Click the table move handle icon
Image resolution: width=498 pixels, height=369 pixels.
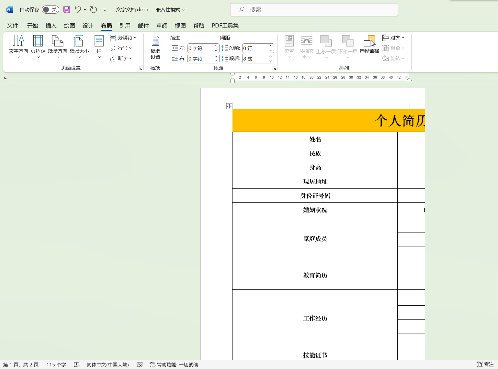pyautogui.click(x=229, y=106)
